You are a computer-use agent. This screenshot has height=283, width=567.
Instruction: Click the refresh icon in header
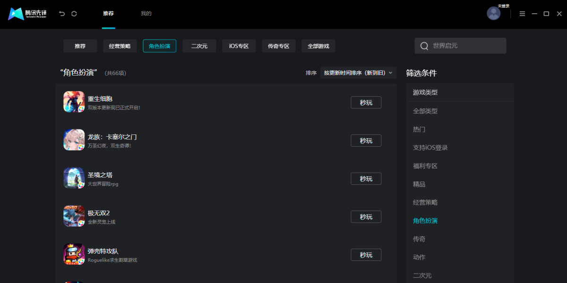coord(74,14)
